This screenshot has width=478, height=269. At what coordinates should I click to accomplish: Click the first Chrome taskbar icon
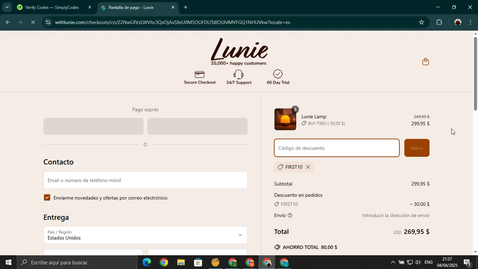tap(164, 262)
